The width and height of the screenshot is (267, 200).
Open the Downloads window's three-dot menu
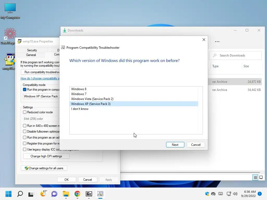point(217,41)
